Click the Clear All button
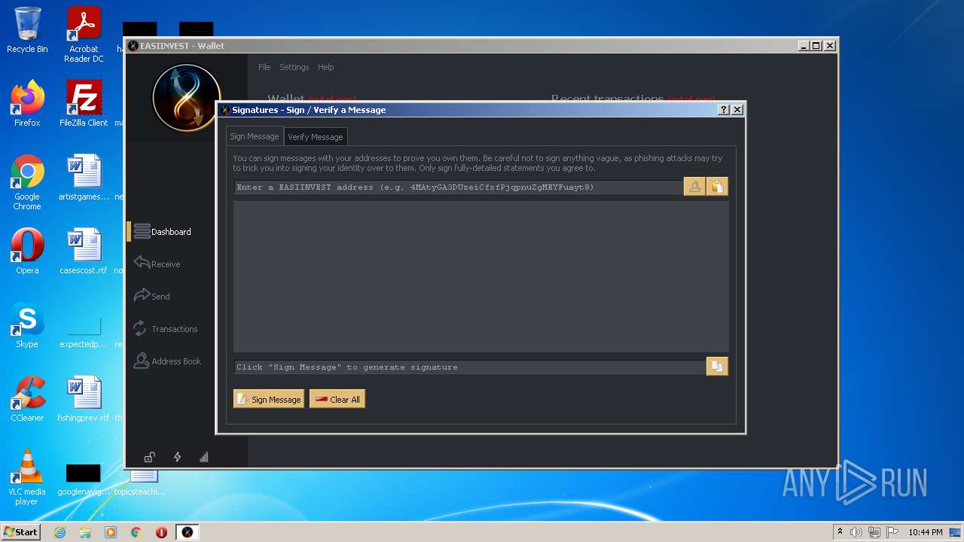The image size is (964, 542). [337, 399]
